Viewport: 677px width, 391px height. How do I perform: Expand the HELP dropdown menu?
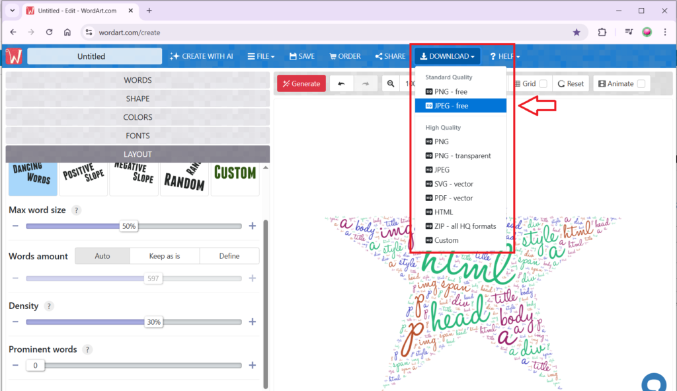click(x=504, y=56)
